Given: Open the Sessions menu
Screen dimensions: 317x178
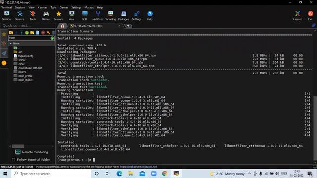Looking at the screenshot, I should click(20, 8).
